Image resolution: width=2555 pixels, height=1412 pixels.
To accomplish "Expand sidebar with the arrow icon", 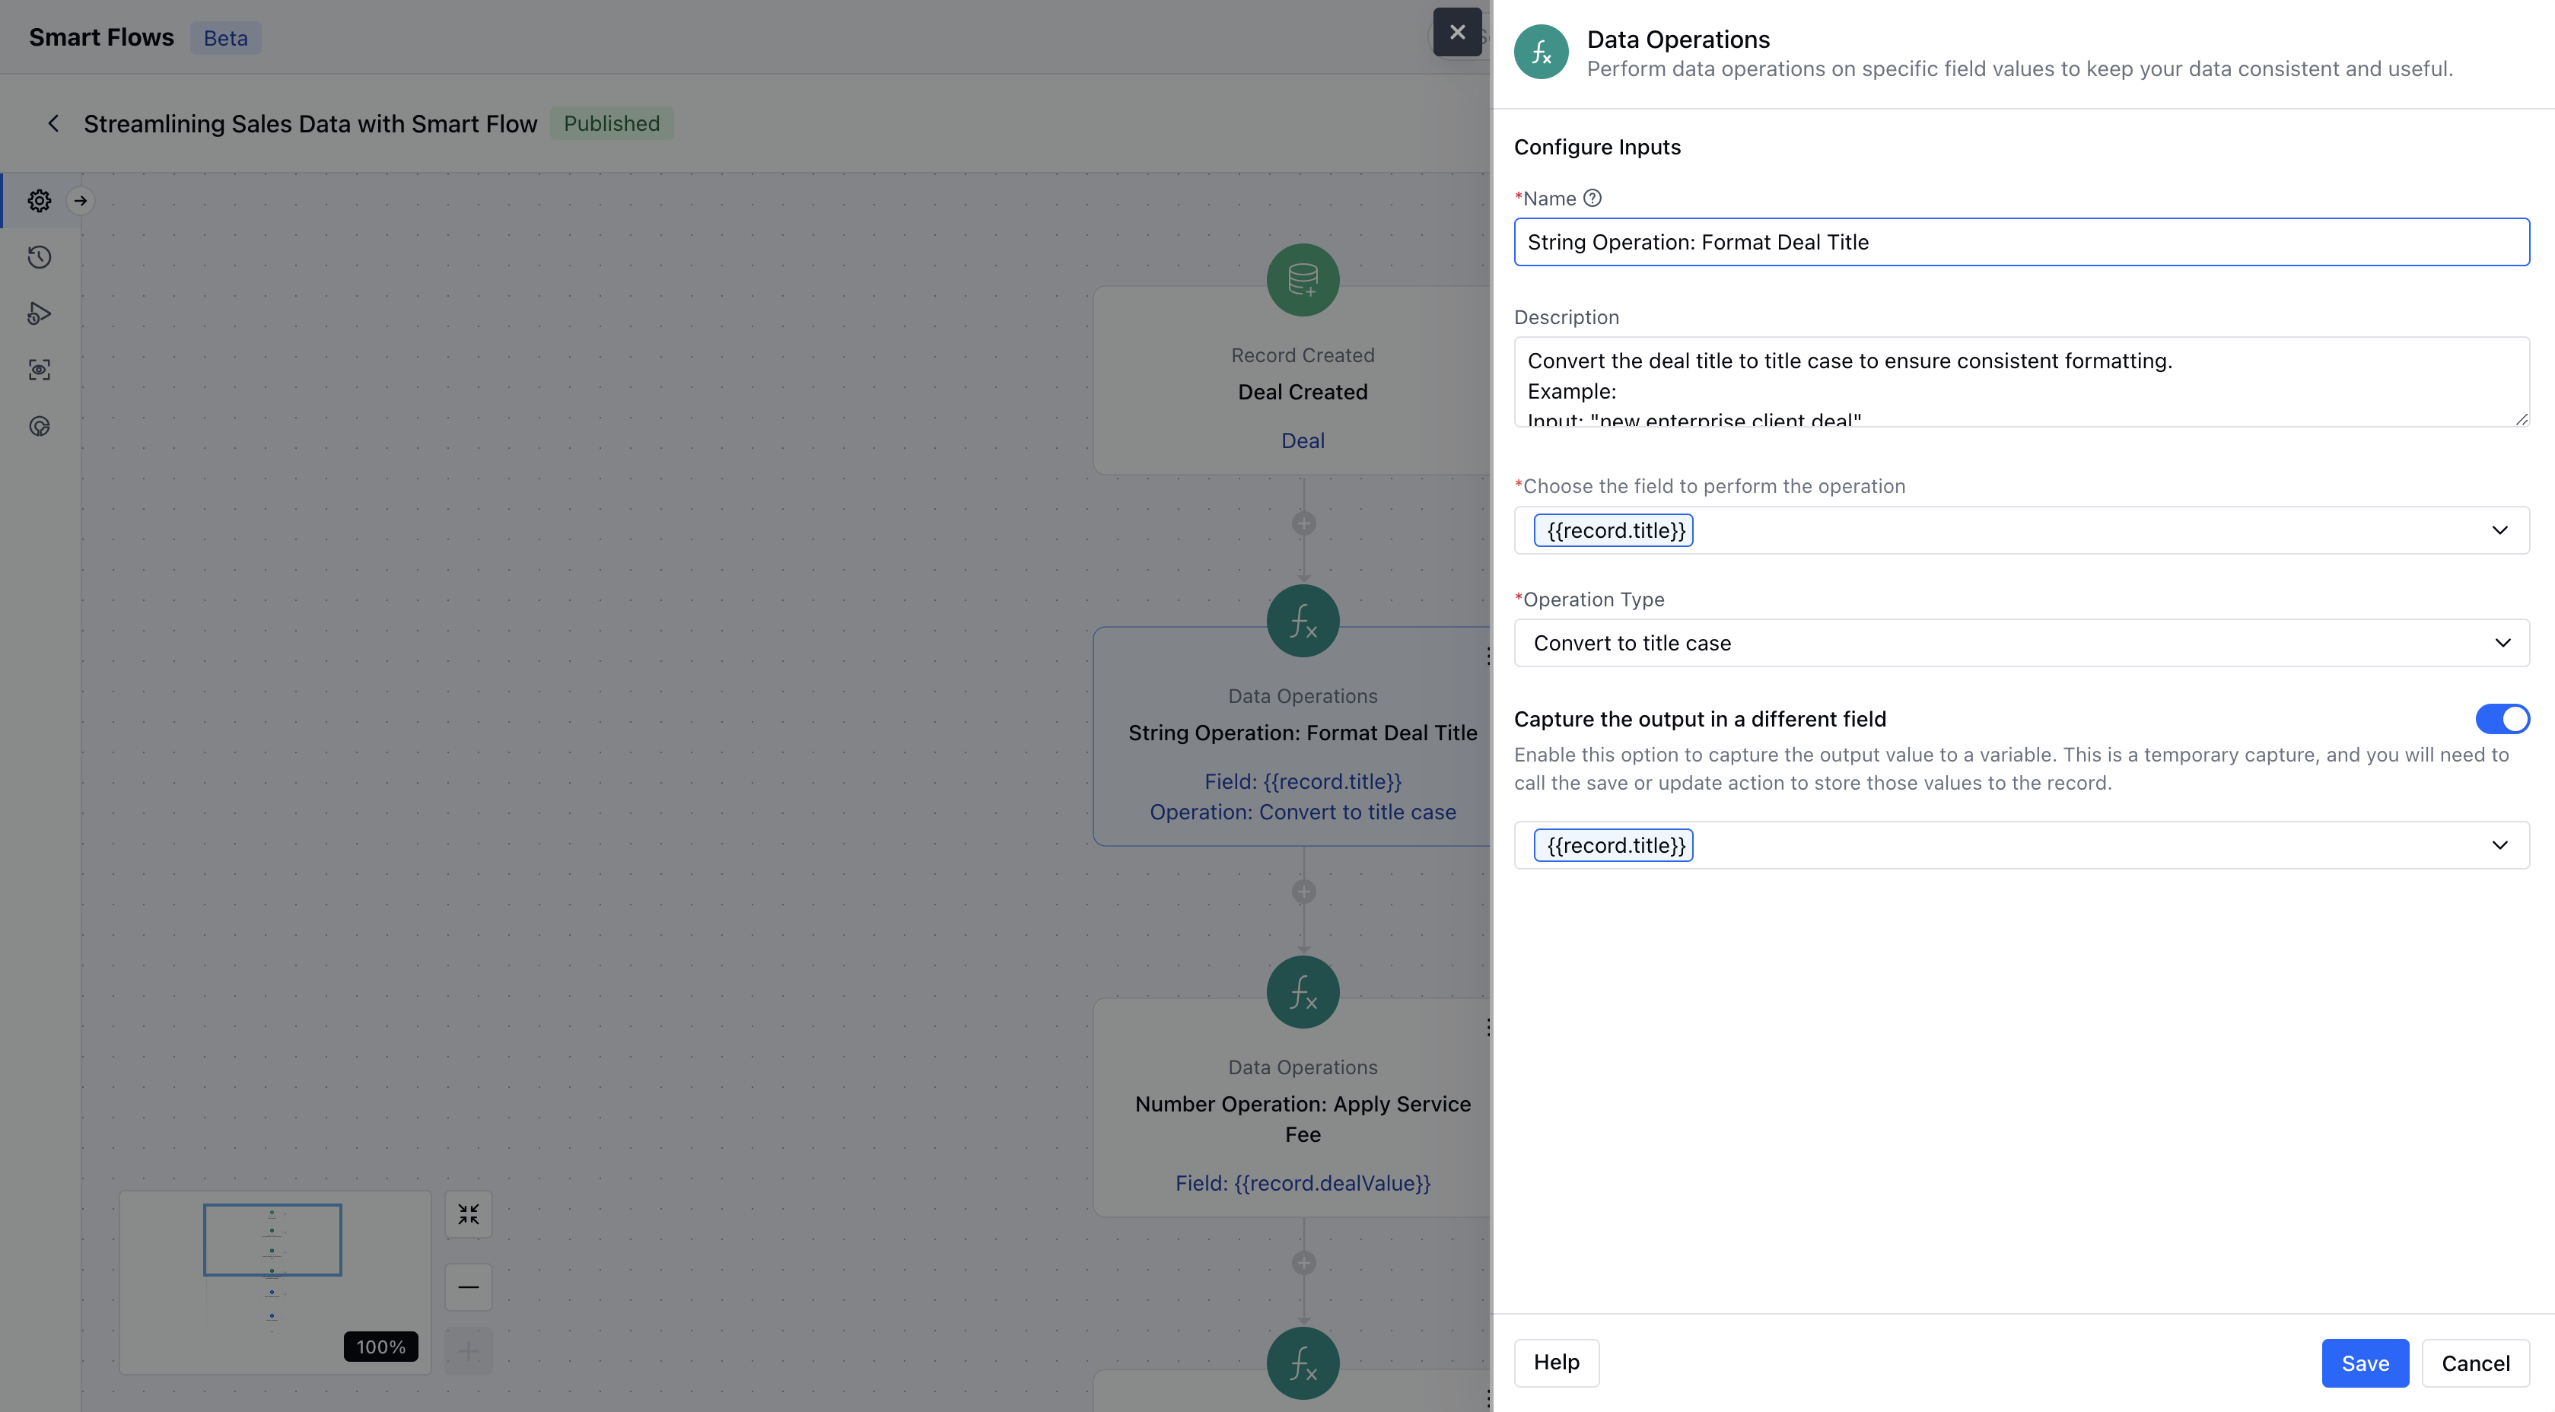I will [81, 202].
